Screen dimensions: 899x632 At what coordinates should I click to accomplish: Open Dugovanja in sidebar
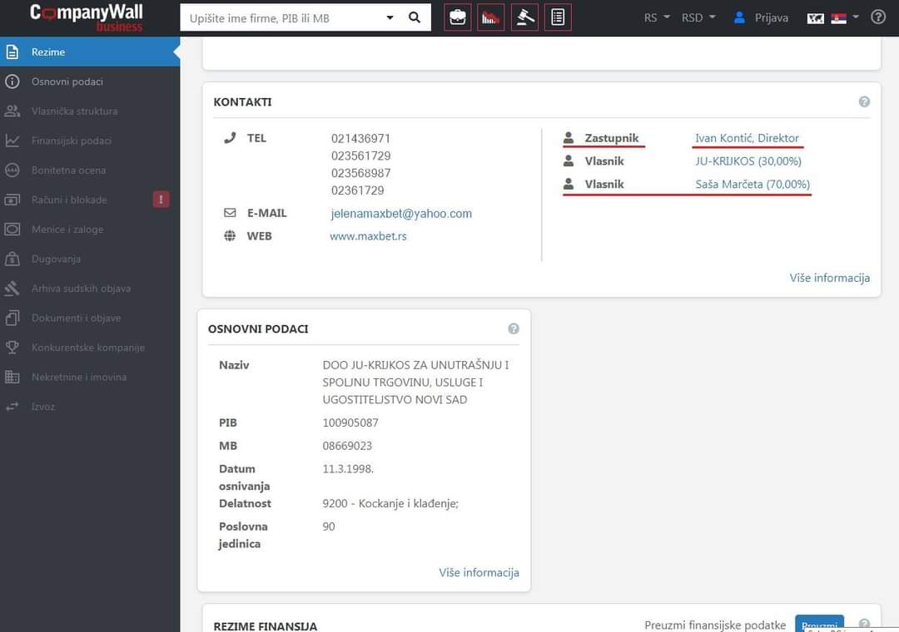tap(90, 259)
